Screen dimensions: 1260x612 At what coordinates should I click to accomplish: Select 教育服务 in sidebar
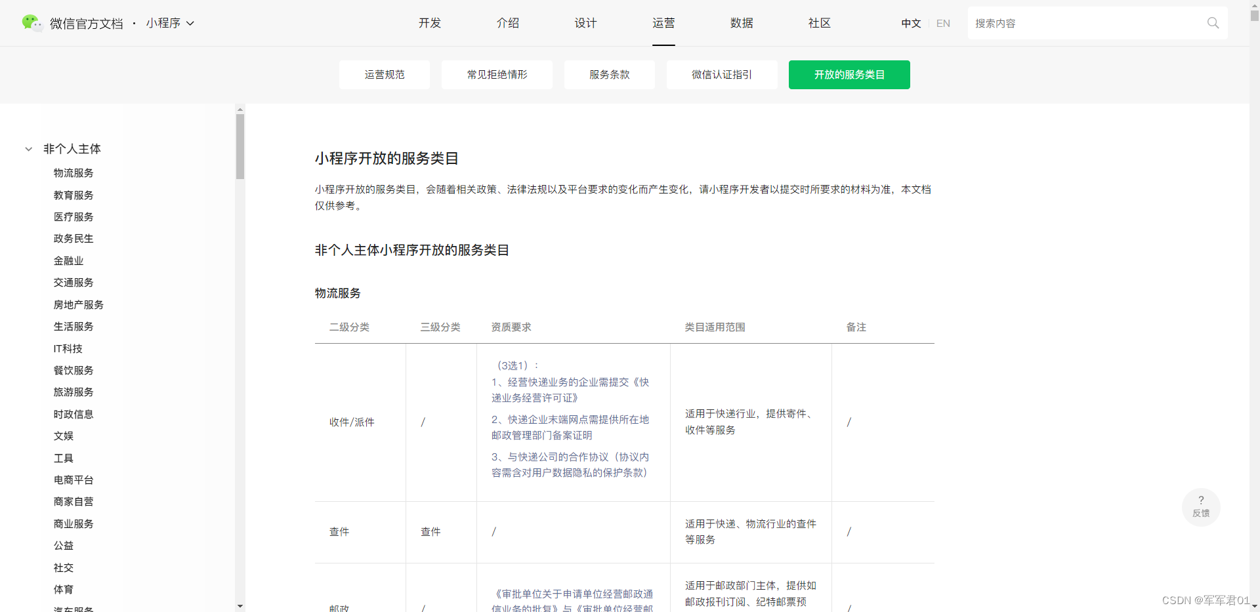(73, 195)
